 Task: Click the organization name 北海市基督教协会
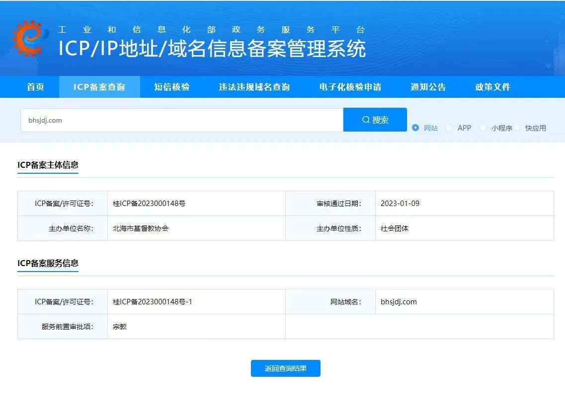141,228
